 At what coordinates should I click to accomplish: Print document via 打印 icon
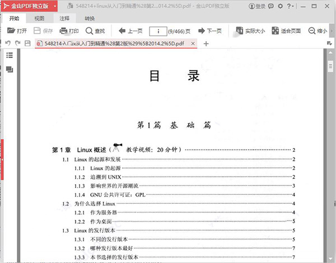(x=63, y=31)
